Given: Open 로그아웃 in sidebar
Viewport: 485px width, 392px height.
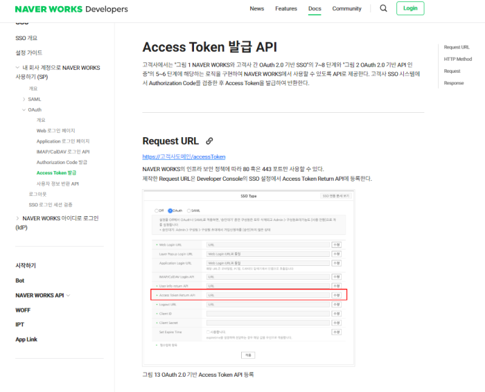Looking at the screenshot, I should (37, 194).
